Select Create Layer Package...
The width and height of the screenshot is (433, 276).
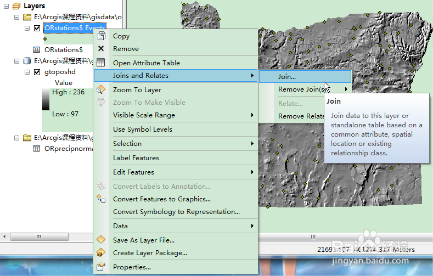pyautogui.click(x=176, y=253)
